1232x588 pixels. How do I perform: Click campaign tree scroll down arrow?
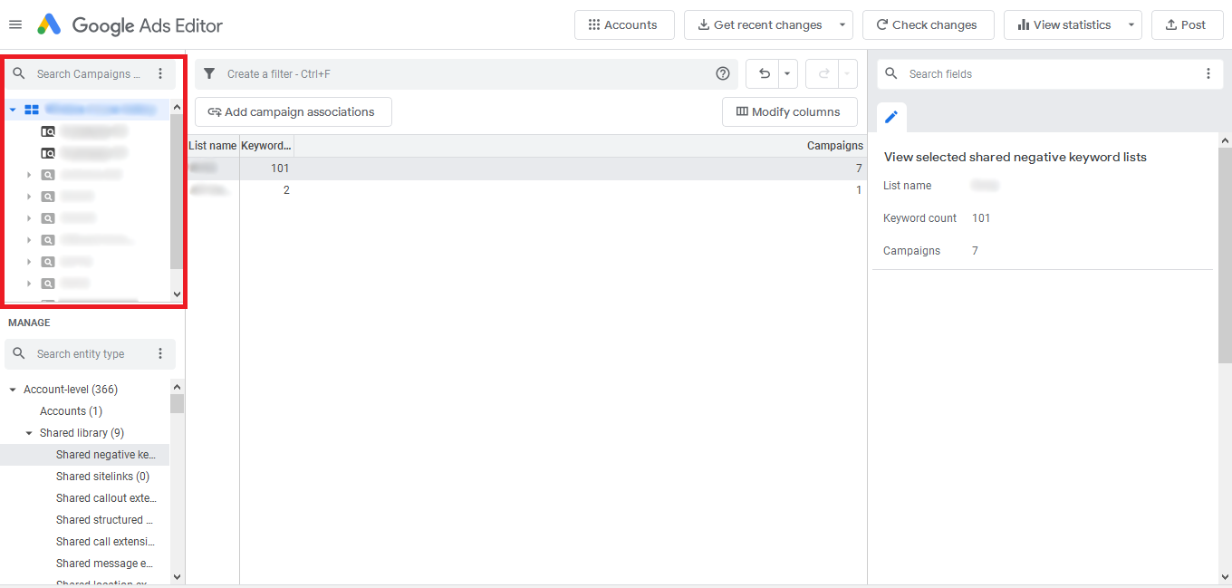click(177, 294)
